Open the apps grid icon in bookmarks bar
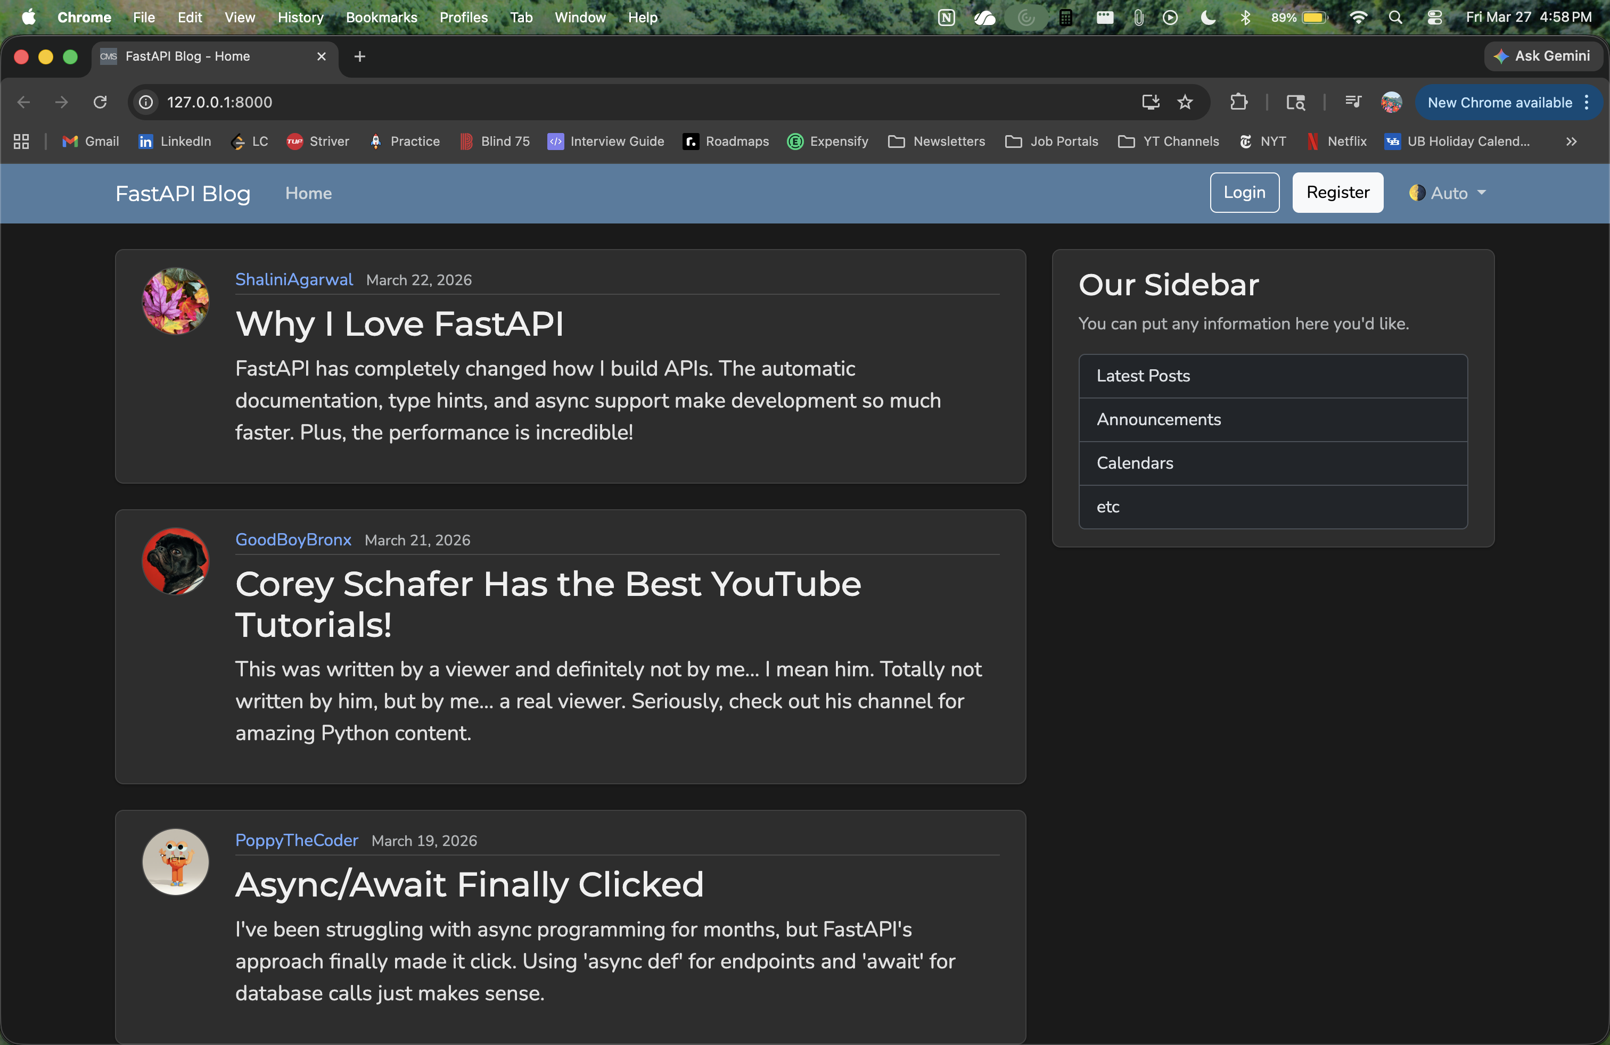 (x=22, y=142)
